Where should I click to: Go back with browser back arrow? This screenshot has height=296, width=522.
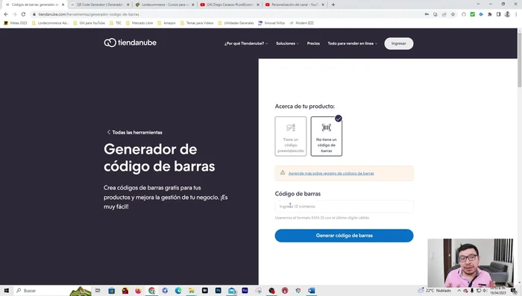tap(6, 14)
